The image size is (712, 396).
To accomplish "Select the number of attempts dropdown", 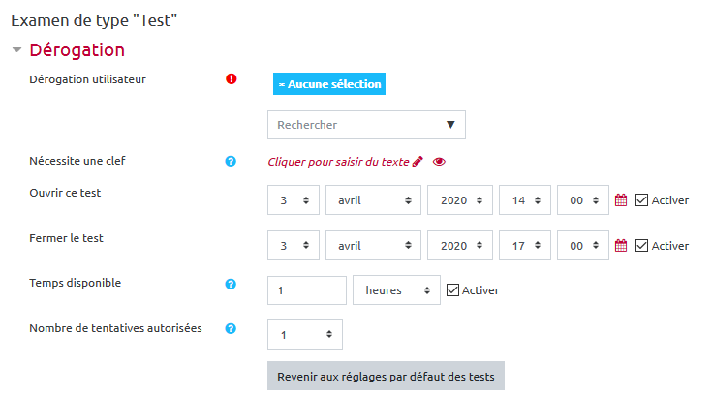I will point(305,334).
